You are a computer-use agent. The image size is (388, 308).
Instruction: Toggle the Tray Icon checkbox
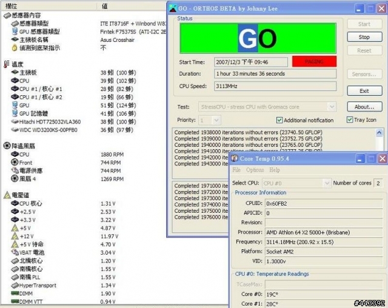pyautogui.click(x=349, y=119)
